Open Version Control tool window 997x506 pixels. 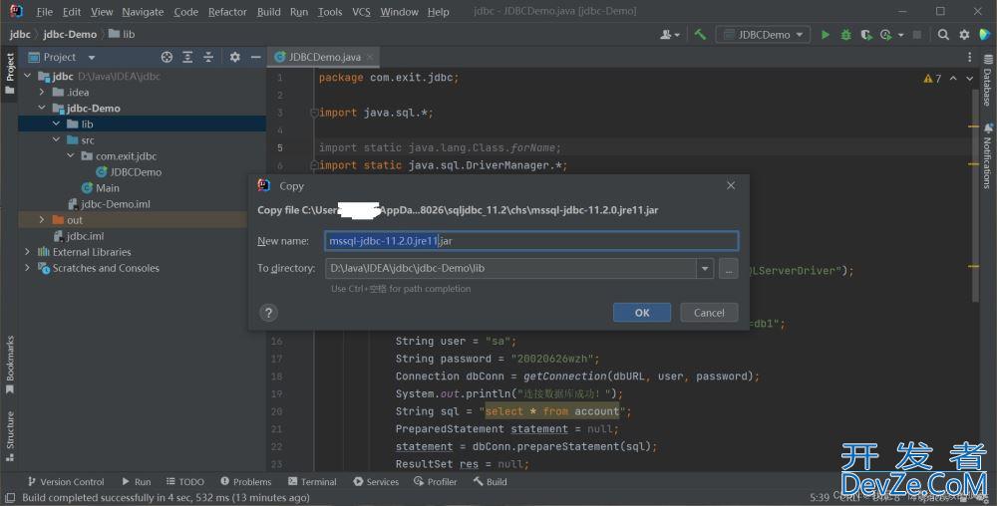[66, 482]
